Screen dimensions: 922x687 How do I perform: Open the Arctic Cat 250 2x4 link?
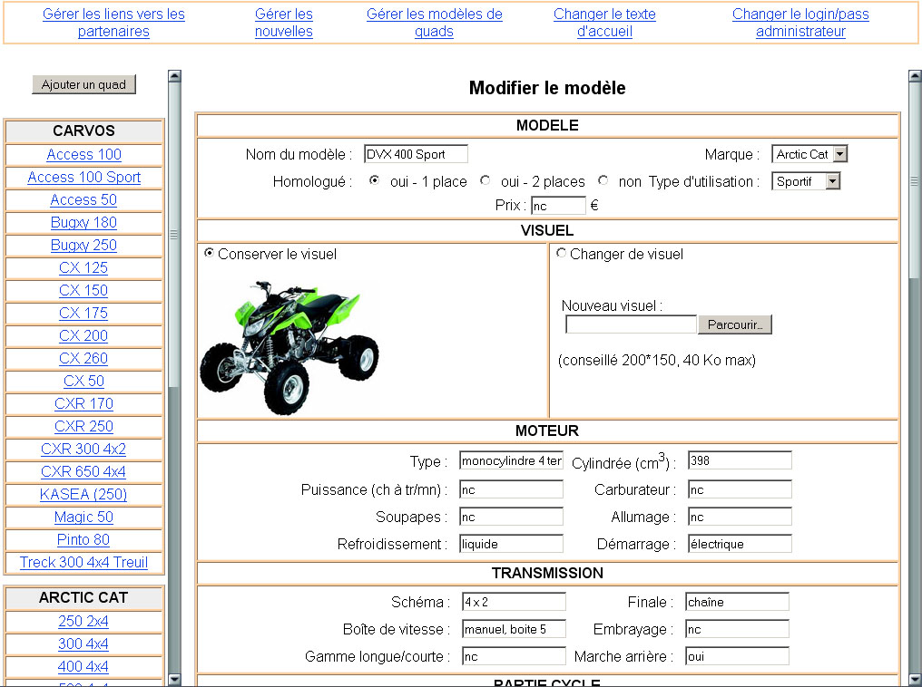pos(83,621)
